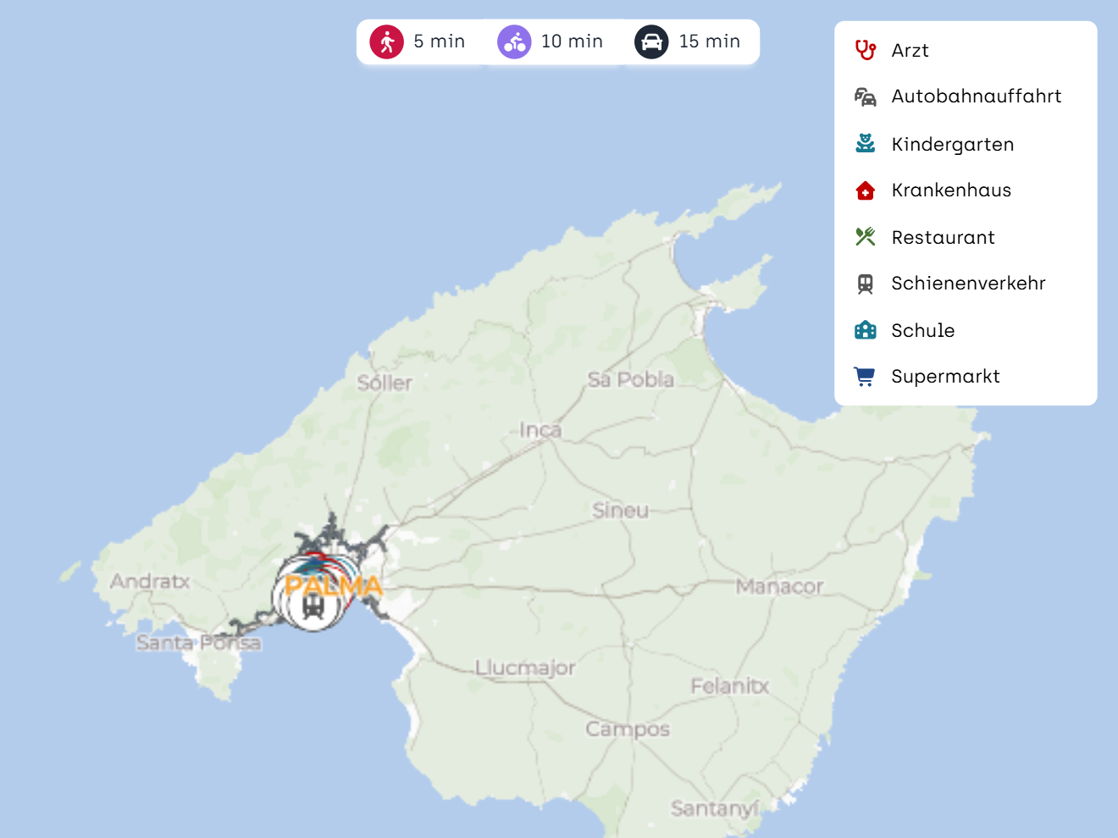Select the Santanyí label on the map
This screenshot has height=838, width=1118.
coord(714,808)
